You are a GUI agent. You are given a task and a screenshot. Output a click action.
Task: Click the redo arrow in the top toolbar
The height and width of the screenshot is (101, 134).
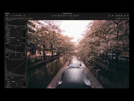[20, 16]
